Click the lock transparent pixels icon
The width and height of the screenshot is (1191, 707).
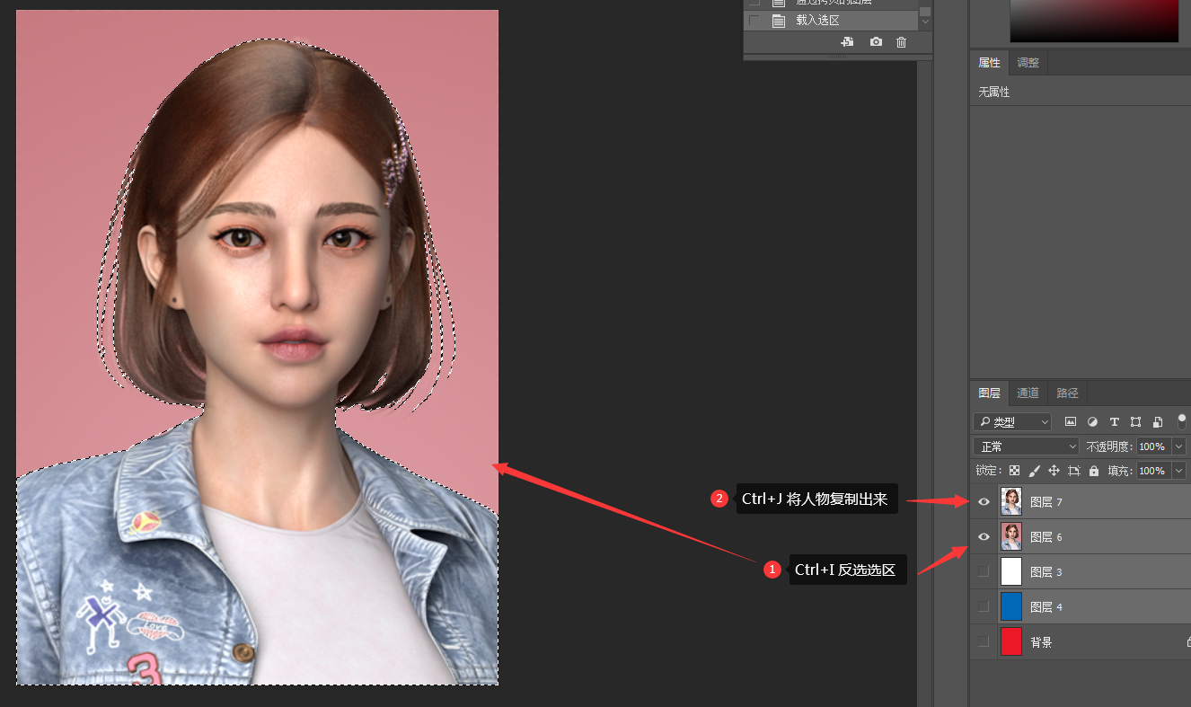[1014, 471]
